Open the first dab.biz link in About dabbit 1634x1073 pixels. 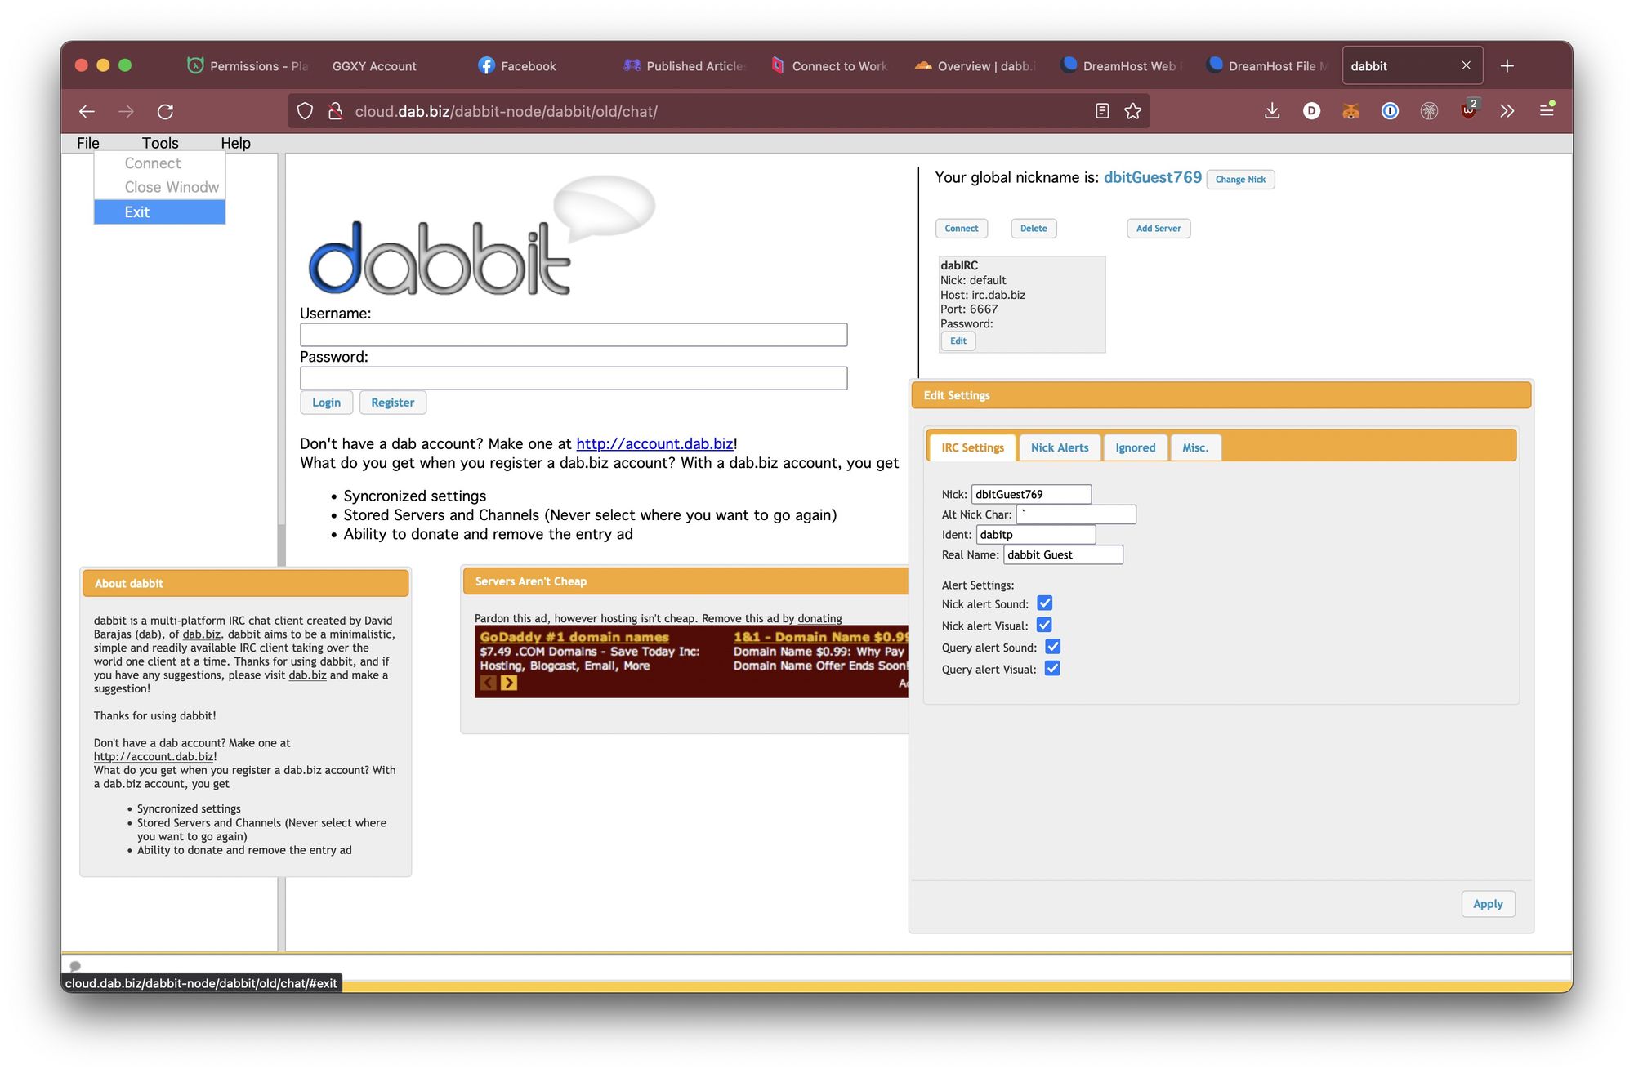(201, 634)
